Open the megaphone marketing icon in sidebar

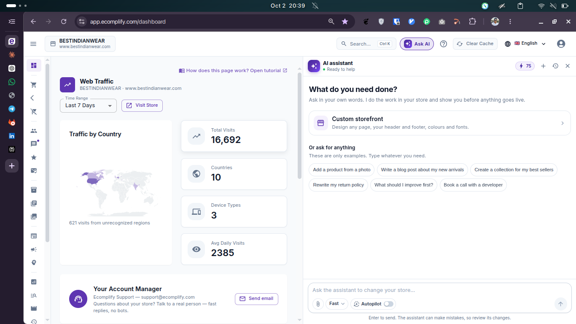coord(34,249)
